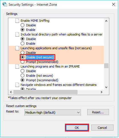Screen dimensions: 119x138
Task: Click the horizontal scrollbar left arrow
Action: [11, 92]
